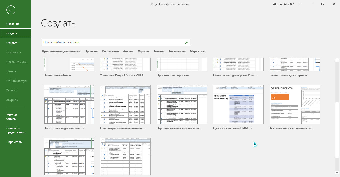Select the Оценка слияния или поглощения template

pos(182,105)
